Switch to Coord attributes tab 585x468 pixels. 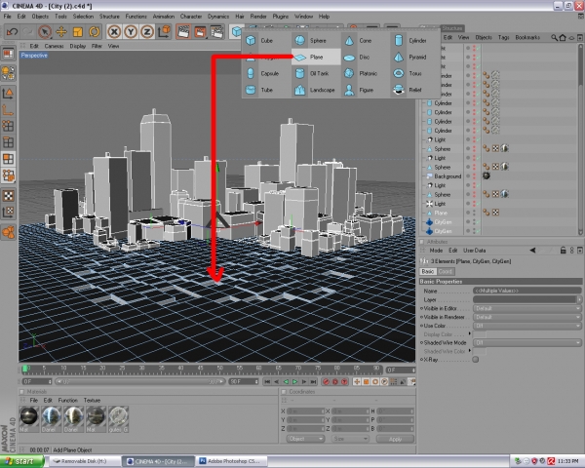click(446, 271)
